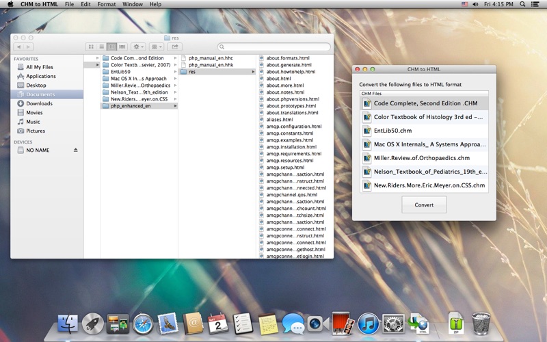Screen dimensions: 547x342
Task: Select EntLib50.chm in the CHM list
Action: pos(424,131)
